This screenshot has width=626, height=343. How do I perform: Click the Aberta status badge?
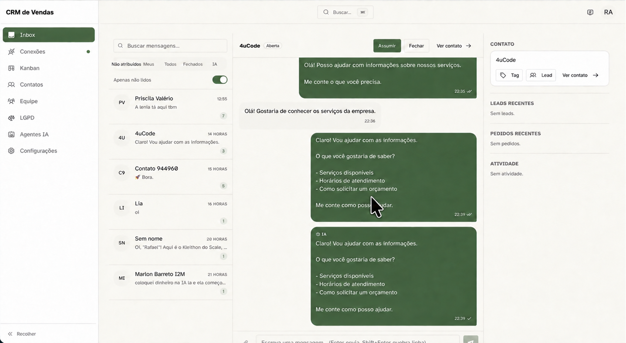point(273,46)
